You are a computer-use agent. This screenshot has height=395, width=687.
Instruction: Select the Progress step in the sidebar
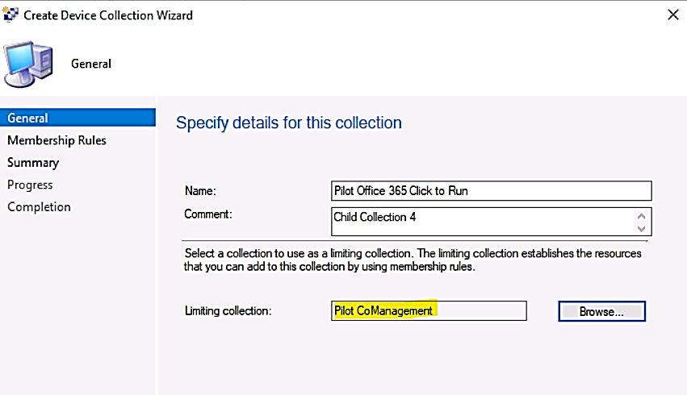[30, 185]
